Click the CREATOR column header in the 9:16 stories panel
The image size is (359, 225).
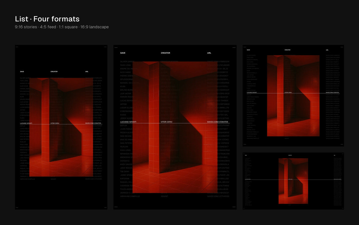pyautogui.click(x=54, y=72)
